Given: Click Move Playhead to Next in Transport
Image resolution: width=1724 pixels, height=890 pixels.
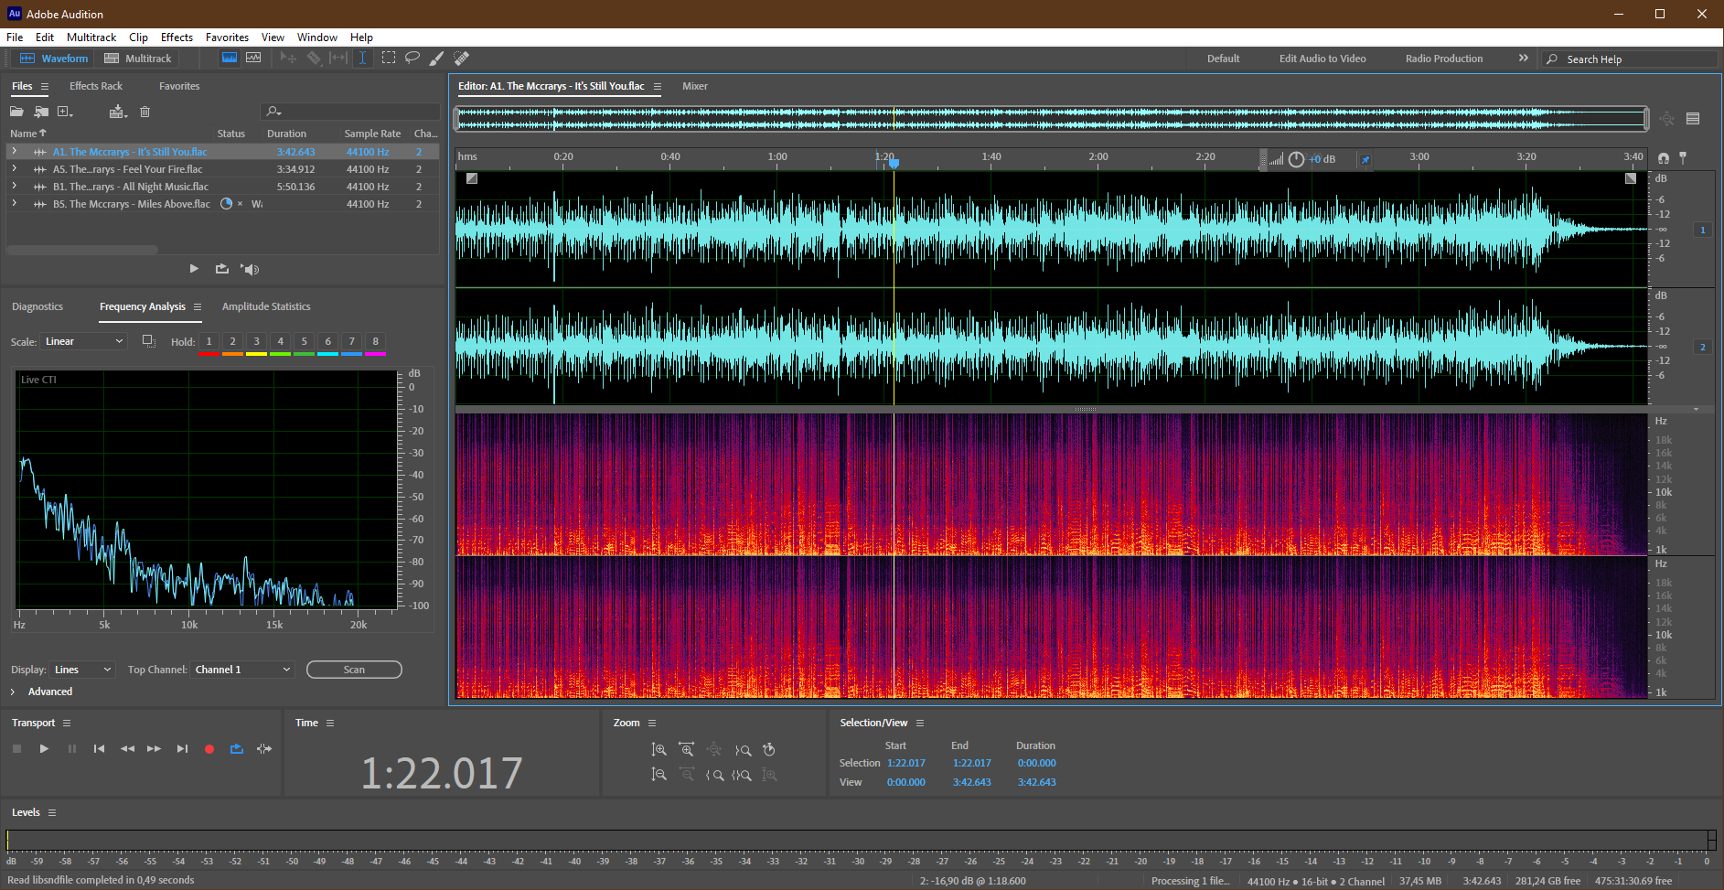Looking at the screenshot, I should [x=182, y=748].
